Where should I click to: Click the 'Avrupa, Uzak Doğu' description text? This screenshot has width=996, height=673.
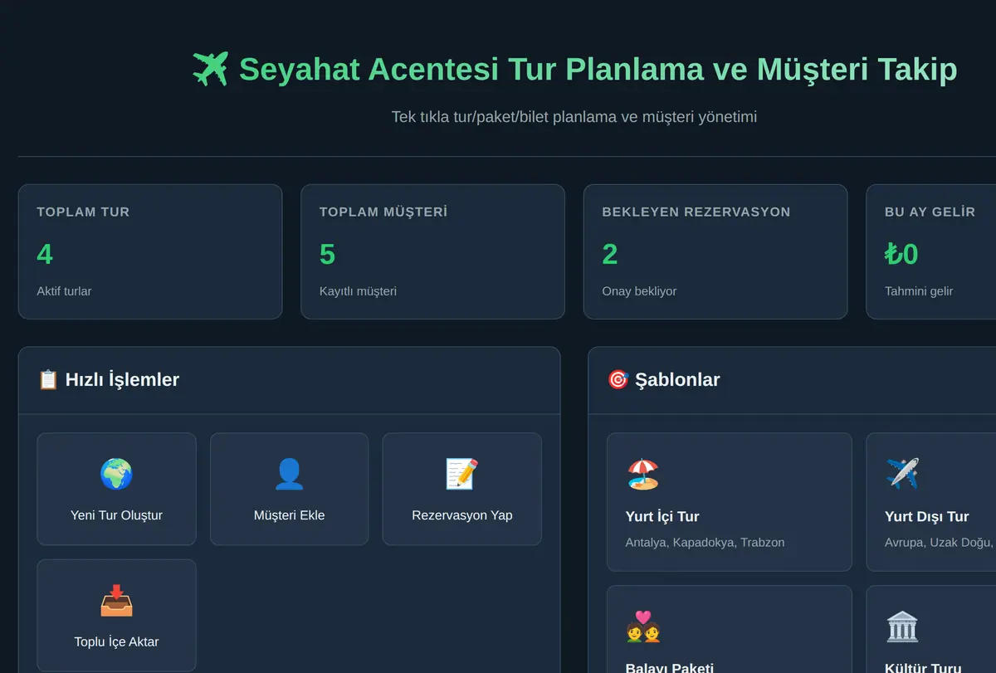(x=938, y=543)
